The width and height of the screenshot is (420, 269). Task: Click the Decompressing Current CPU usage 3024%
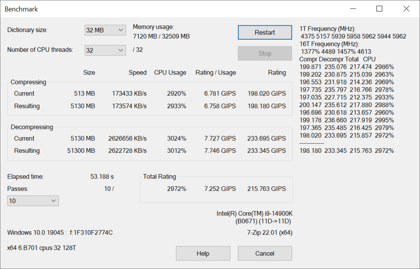pos(176,138)
